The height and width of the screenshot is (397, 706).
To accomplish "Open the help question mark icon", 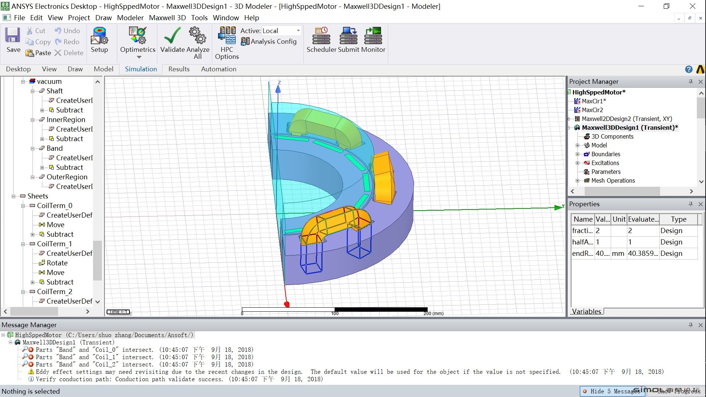I will 689,69.
